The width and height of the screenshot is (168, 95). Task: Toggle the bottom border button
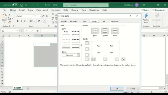pyautogui.click(x=87, y=55)
